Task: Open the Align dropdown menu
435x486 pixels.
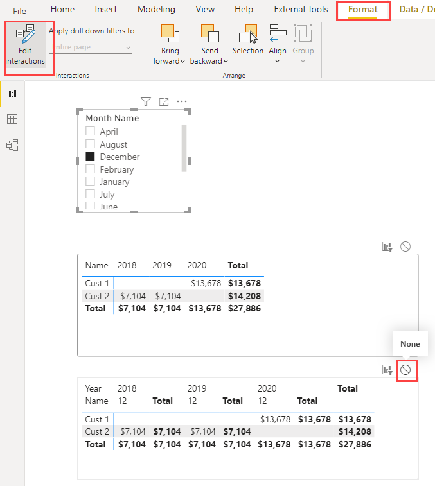Action: (x=278, y=62)
